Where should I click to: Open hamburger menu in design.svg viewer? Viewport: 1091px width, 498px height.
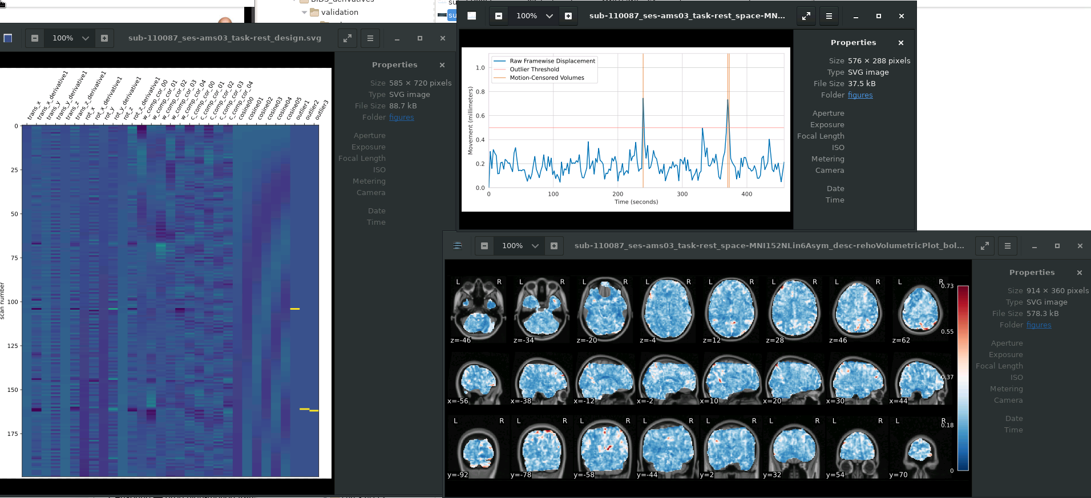370,38
